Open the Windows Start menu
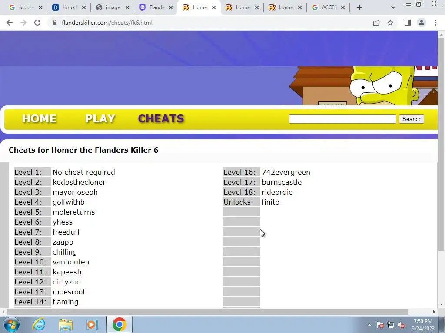Viewport: 445px width, 333px height. [12, 324]
